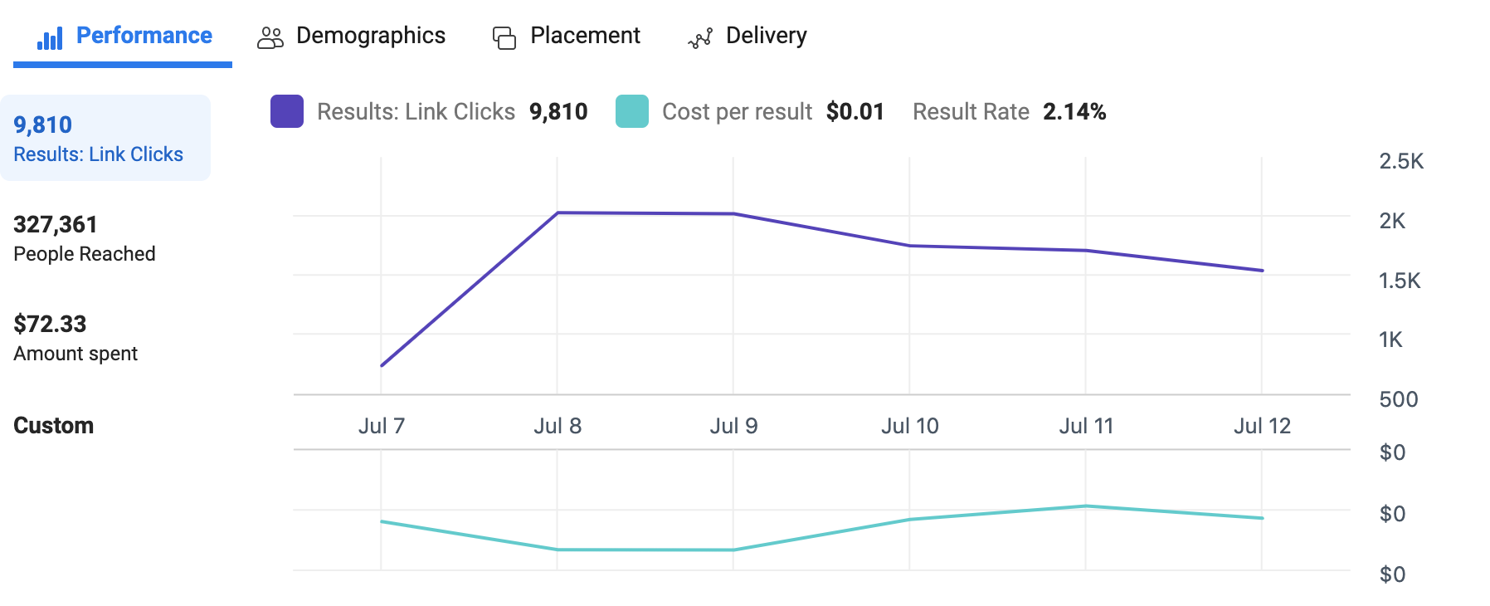Click the Demographics people icon
This screenshot has width=1490, height=606.
tap(270, 37)
